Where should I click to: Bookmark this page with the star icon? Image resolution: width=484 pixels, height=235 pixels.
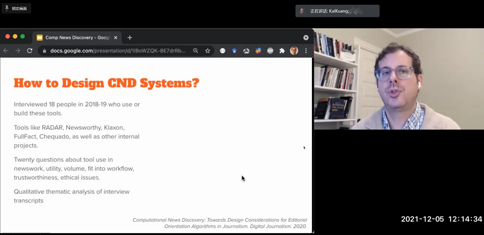pos(207,51)
